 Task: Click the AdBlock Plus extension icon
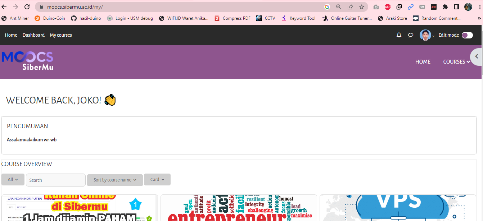pos(388,7)
